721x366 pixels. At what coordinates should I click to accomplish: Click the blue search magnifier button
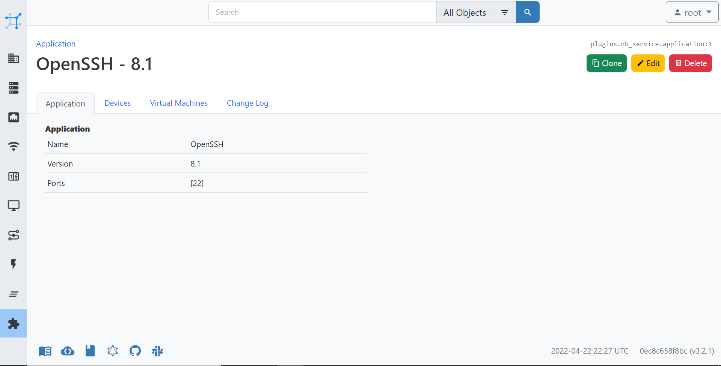[x=528, y=12]
